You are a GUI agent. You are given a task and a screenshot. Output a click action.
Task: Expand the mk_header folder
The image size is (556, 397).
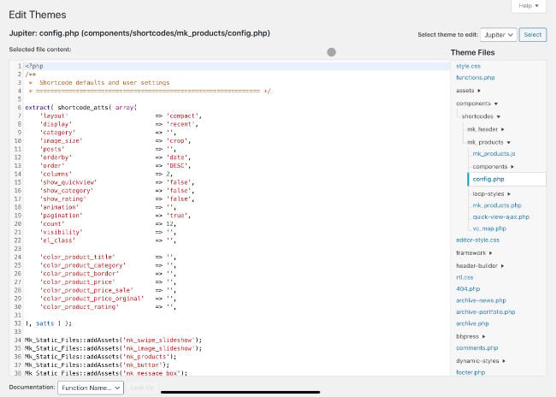click(x=486, y=129)
